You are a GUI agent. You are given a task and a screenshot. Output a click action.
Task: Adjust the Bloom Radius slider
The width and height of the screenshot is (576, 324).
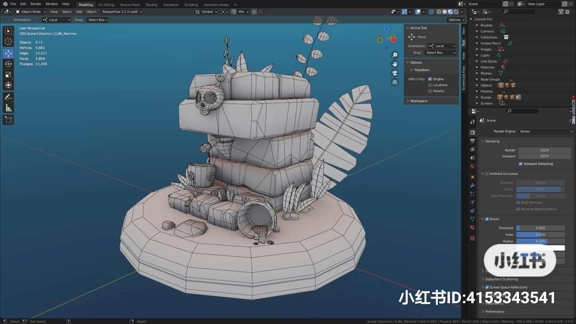[540, 241]
